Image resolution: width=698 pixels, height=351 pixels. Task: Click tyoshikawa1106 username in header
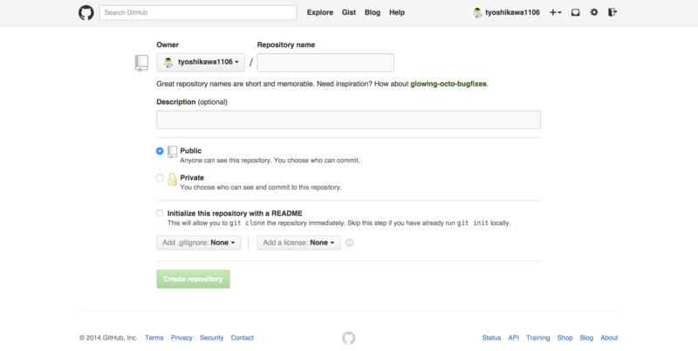(512, 12)
